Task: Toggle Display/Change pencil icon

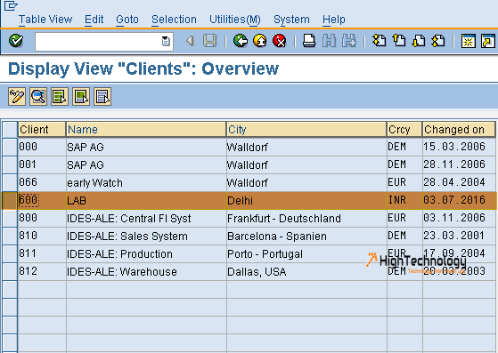Action: [17, 96]
